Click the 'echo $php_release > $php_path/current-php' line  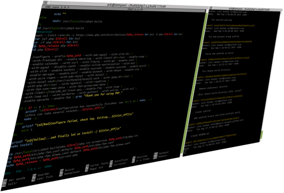42,160
